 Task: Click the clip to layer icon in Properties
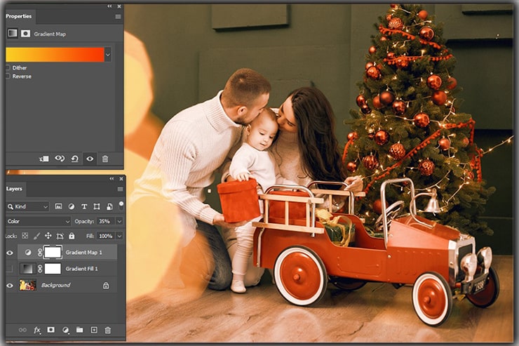tap(44, 159)
